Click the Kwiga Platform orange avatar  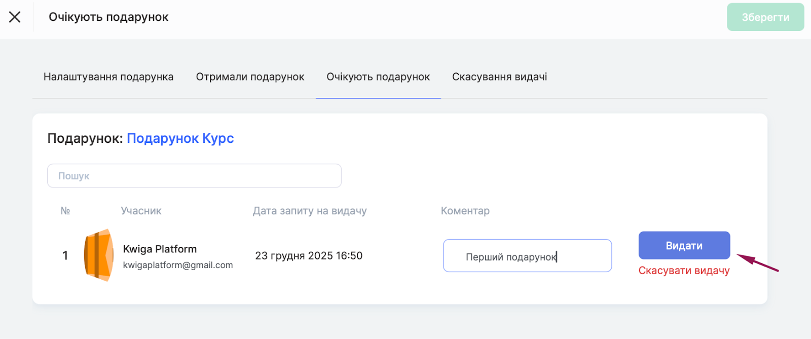99,255
